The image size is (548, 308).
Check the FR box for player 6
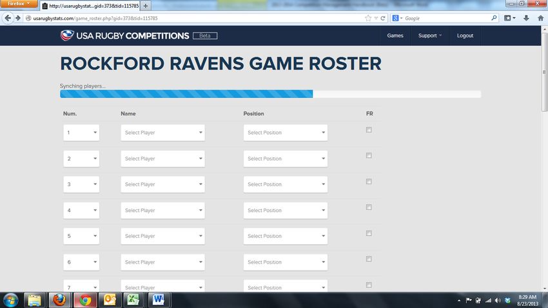(369, 259)
